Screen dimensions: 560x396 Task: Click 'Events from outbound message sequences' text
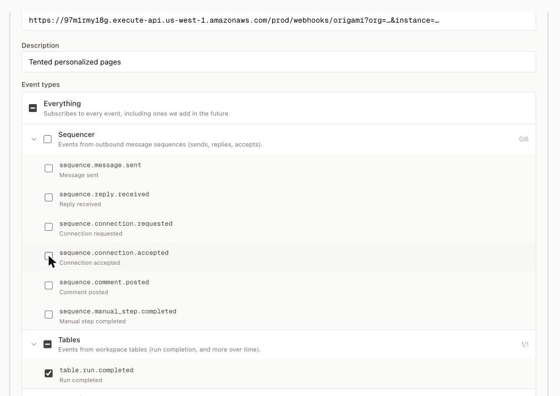160,145
